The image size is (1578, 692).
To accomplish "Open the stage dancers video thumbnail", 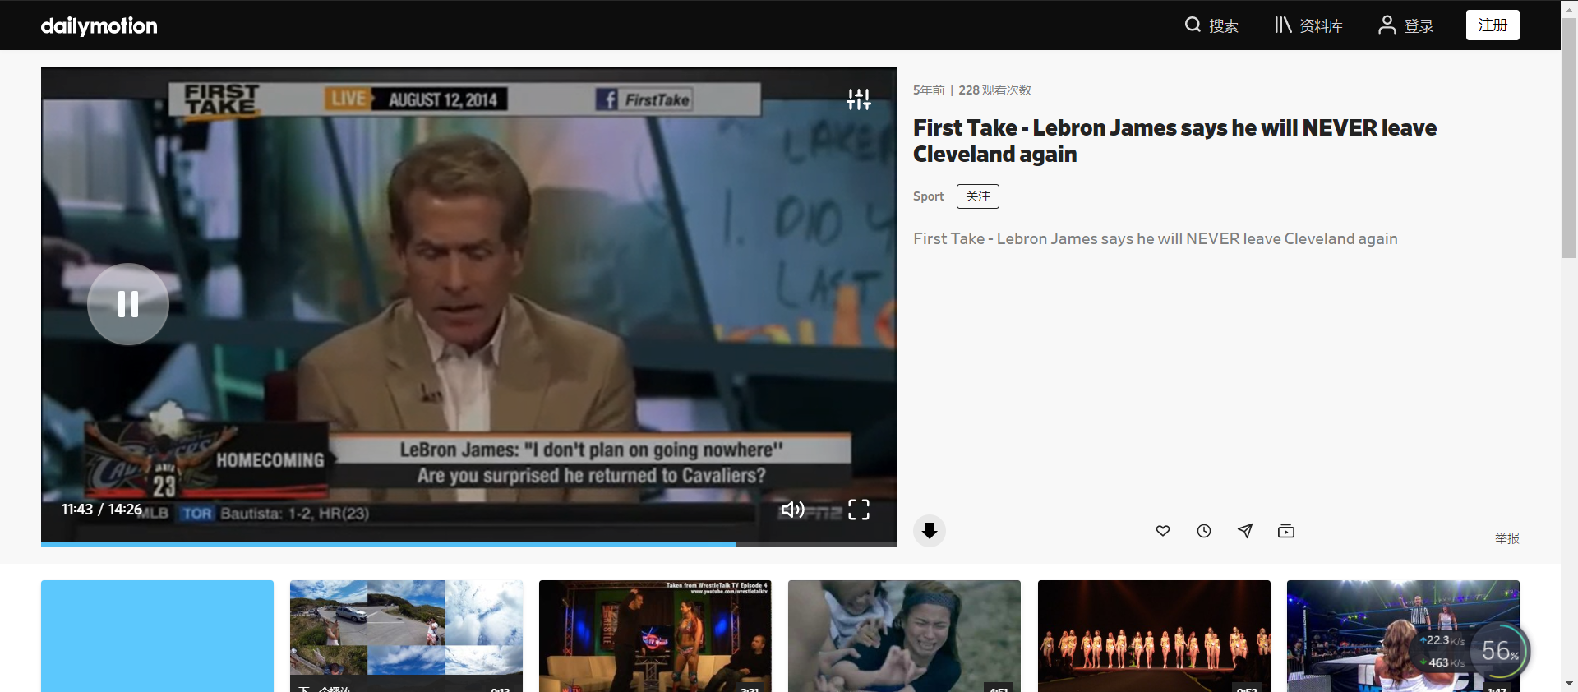I will (x=1154, y=636).
